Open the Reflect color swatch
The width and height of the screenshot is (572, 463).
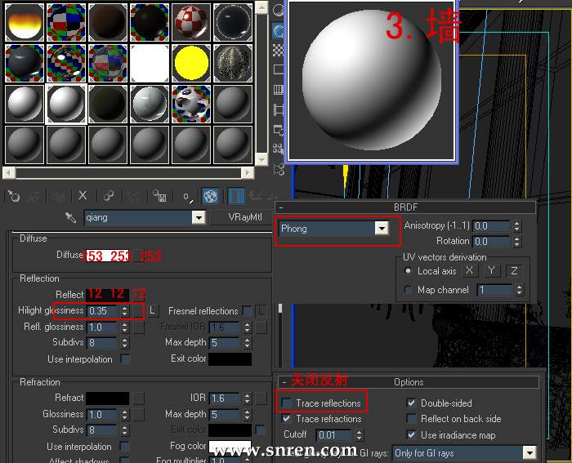tap(108, 294)
